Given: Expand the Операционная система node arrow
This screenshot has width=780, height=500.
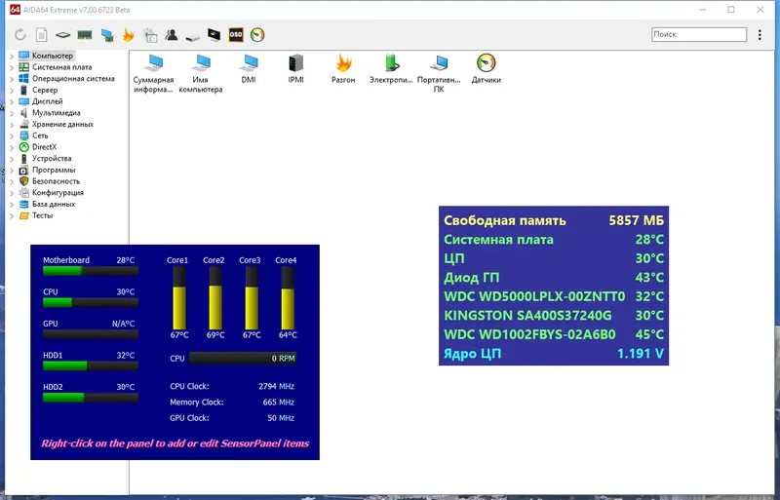Looking at the screenshot, I should (12, 79).
